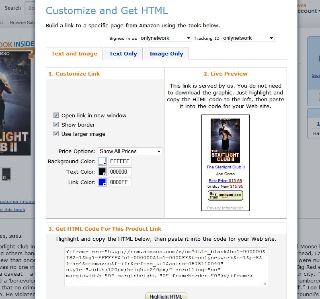Toggle Use larger image checkbox

[56, 134]
